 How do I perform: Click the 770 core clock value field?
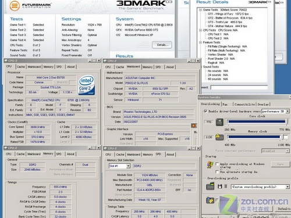[x=209, y=122]
